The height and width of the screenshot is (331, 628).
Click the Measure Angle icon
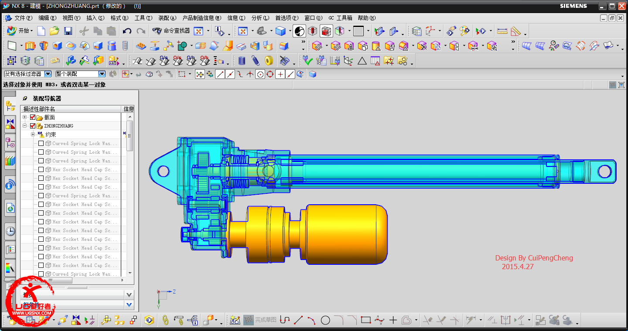516,31
